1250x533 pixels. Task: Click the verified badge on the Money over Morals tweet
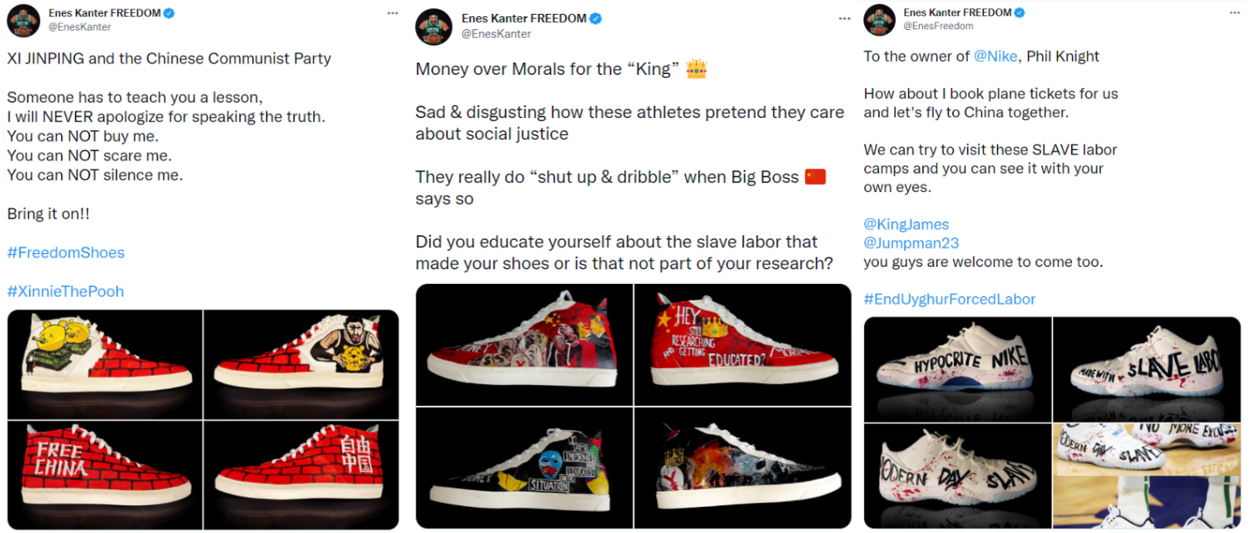pyautogui.click(x=596, y=19)
